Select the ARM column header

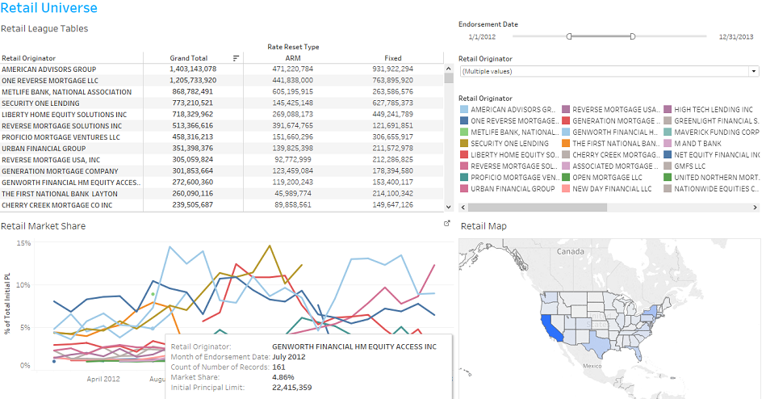pos(293,58)
